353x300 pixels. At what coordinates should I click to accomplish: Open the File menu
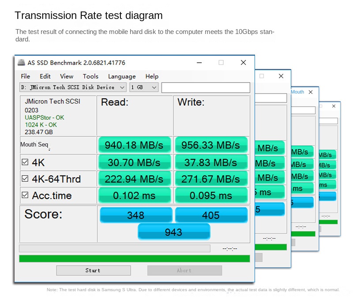26,76
